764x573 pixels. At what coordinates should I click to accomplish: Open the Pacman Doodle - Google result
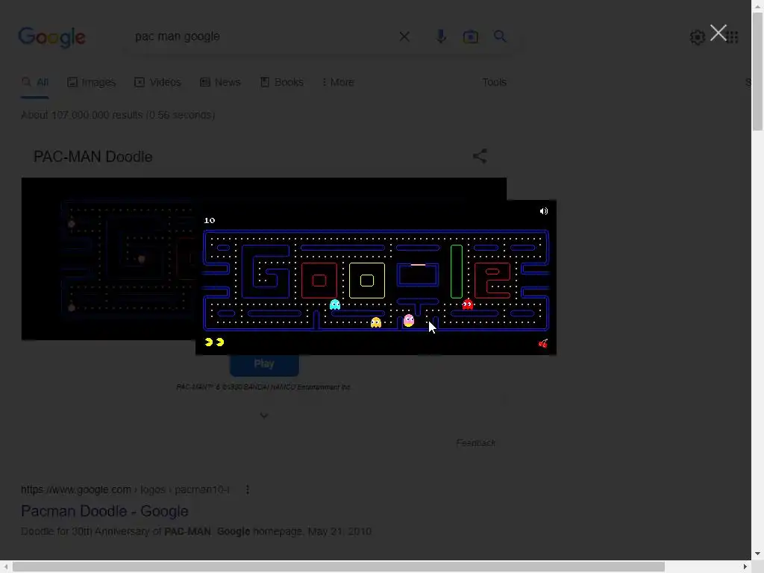pos(104,510)
